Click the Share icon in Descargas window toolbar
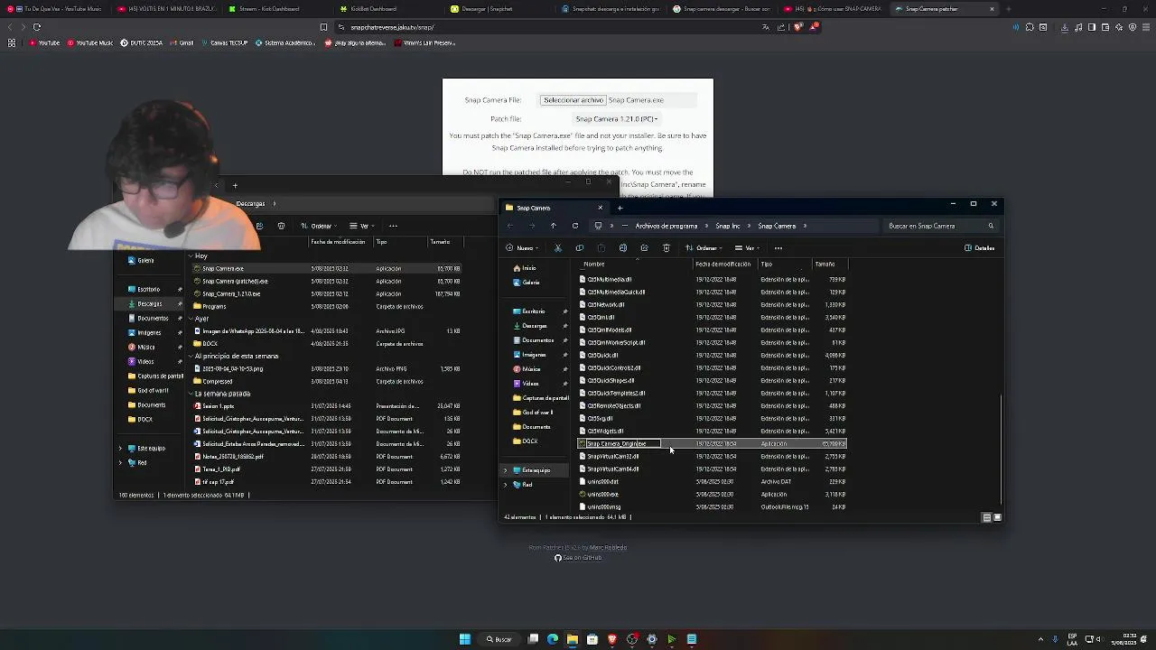 [x=259, y=226]
